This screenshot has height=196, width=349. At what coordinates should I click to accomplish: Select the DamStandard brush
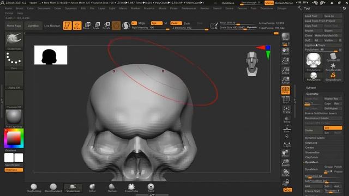coord(53,188)
